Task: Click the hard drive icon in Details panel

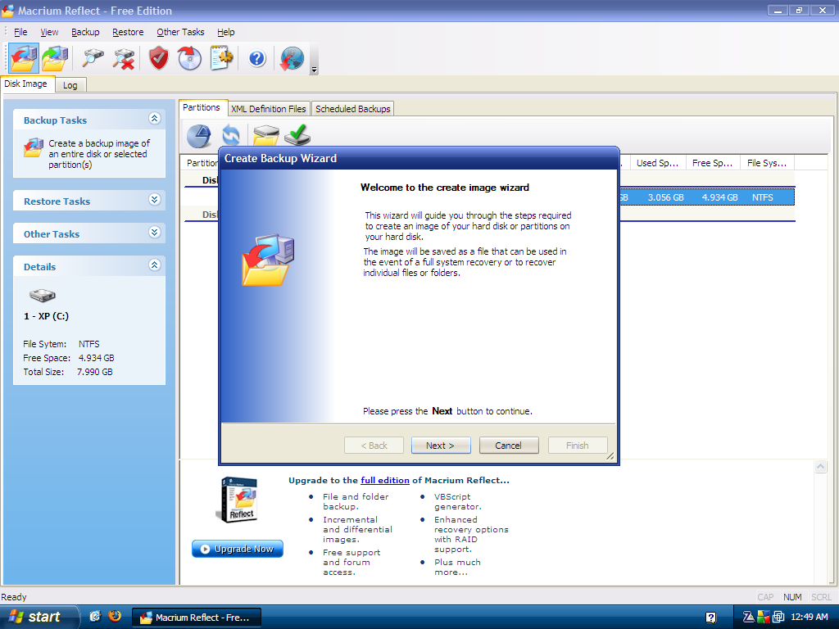Action: tap(43, 295)
